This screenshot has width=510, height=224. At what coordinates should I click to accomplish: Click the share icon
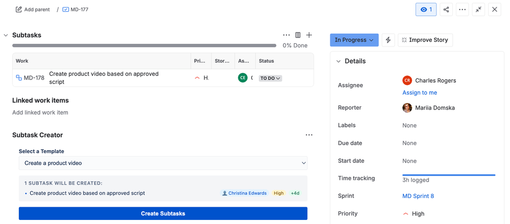446,9
